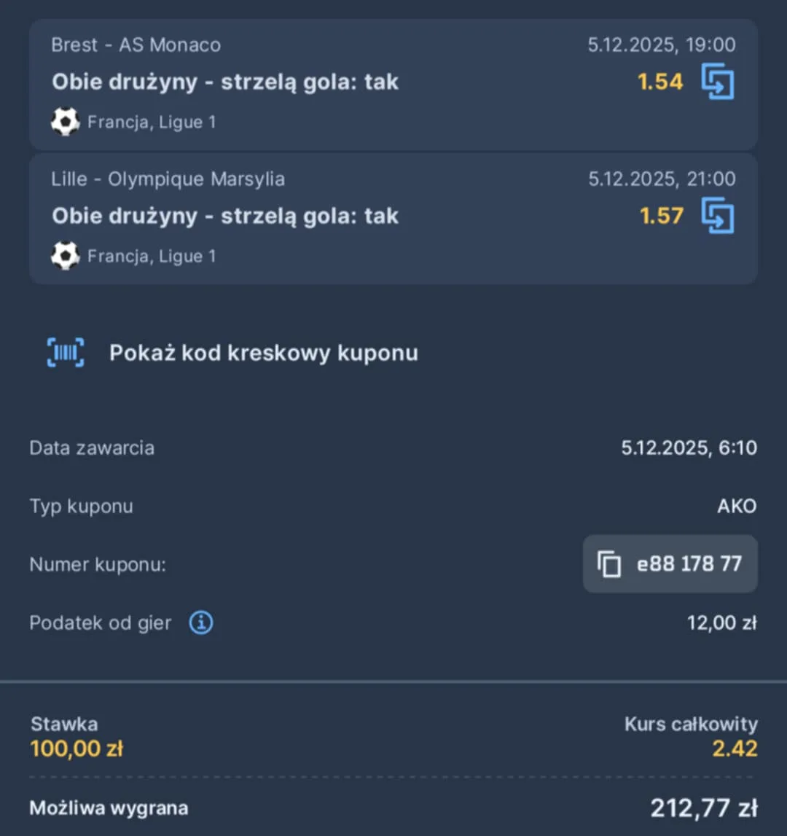This screenshot has height=836, width=787.
Task: Select the 1.54 odds value
Action: [659, 82]
